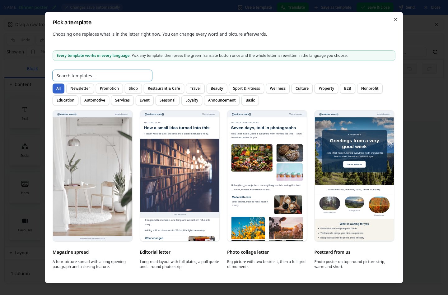448x295 pixels.
Task: Filter templates by Culture
Action: [x=302, y=88]
